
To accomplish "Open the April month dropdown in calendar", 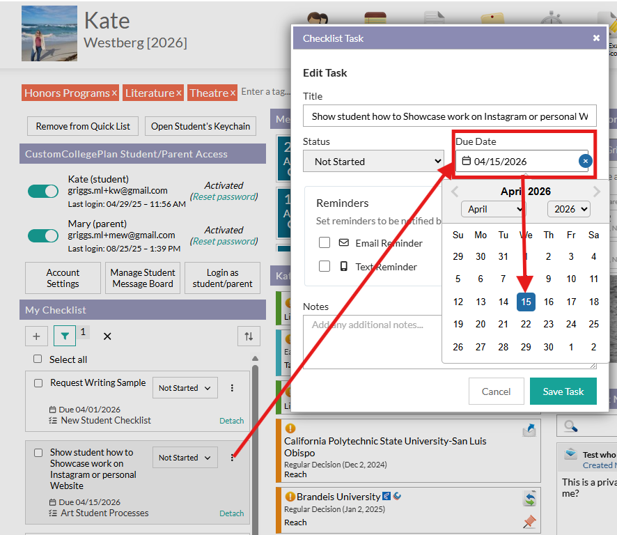I will tap(493, 209).
